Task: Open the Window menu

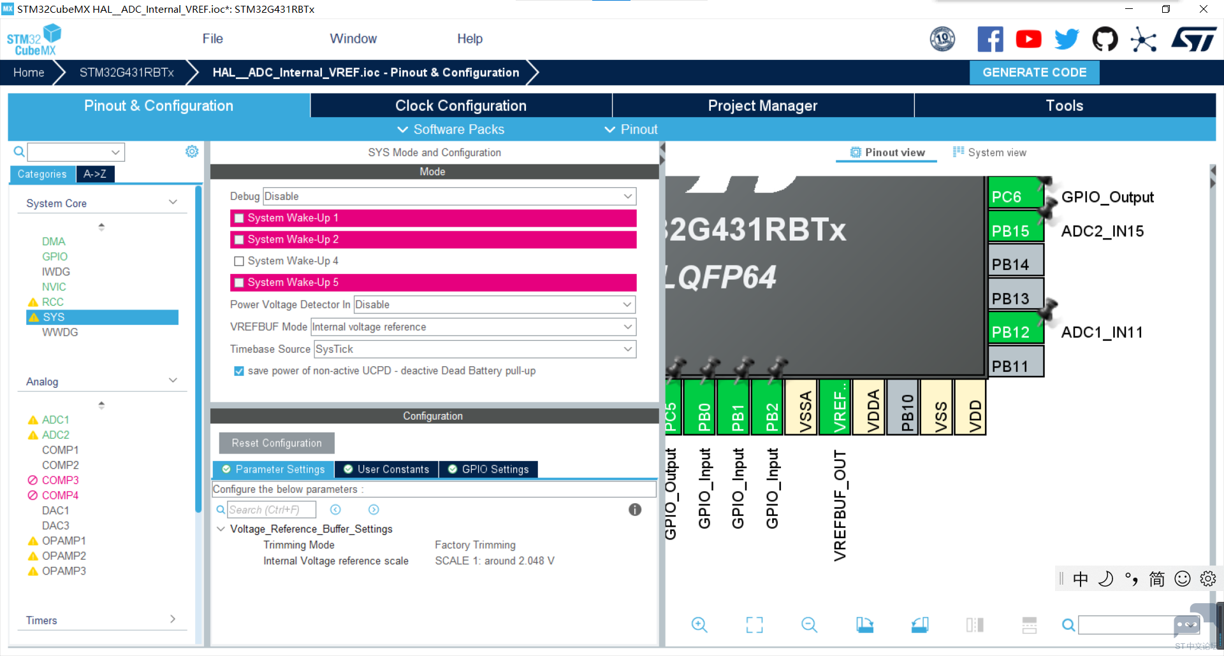Action: (x=353, y=39)
